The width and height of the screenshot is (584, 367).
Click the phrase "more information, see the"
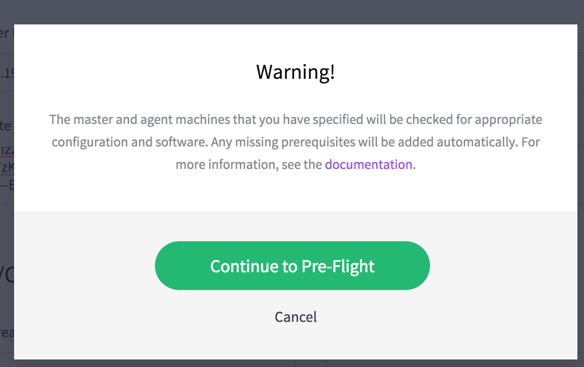pos(248,164)
